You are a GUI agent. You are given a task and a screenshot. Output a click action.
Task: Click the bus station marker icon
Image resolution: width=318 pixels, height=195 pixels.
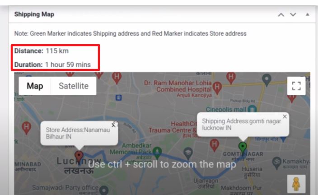tap(119, 97)
